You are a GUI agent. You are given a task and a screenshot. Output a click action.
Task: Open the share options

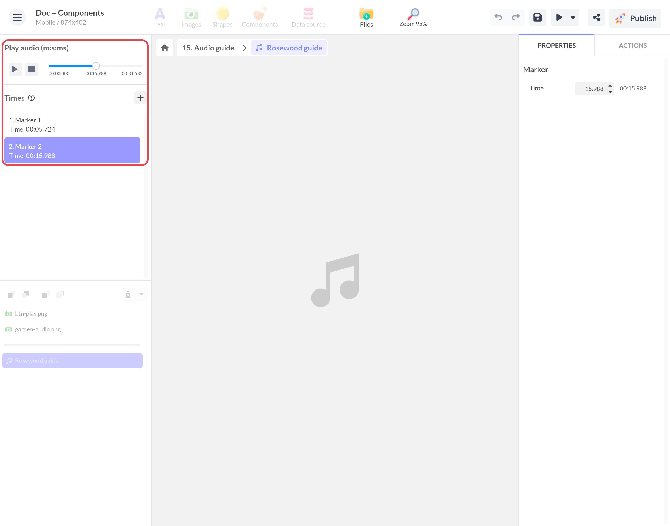click(596, 17)
